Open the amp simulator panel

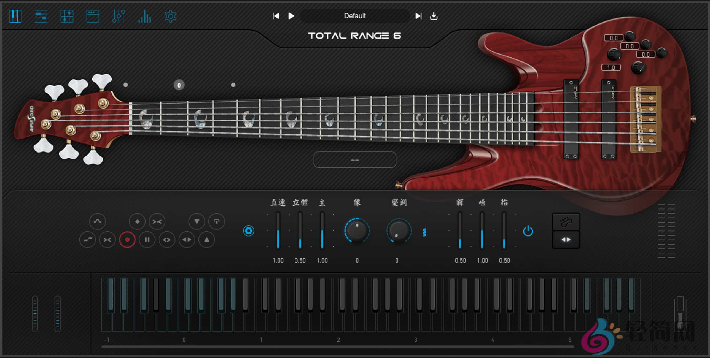click(92, 16)
